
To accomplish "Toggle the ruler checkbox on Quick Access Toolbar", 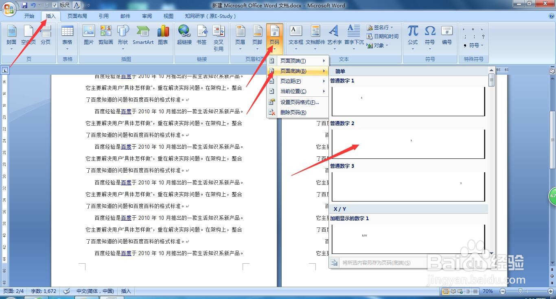I will click(55, 5).
